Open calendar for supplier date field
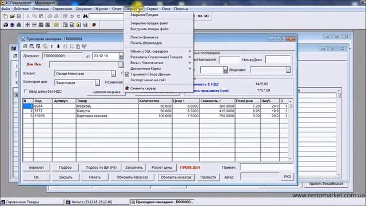The height and width of the screenshot is (206, 366). [225, 70]
